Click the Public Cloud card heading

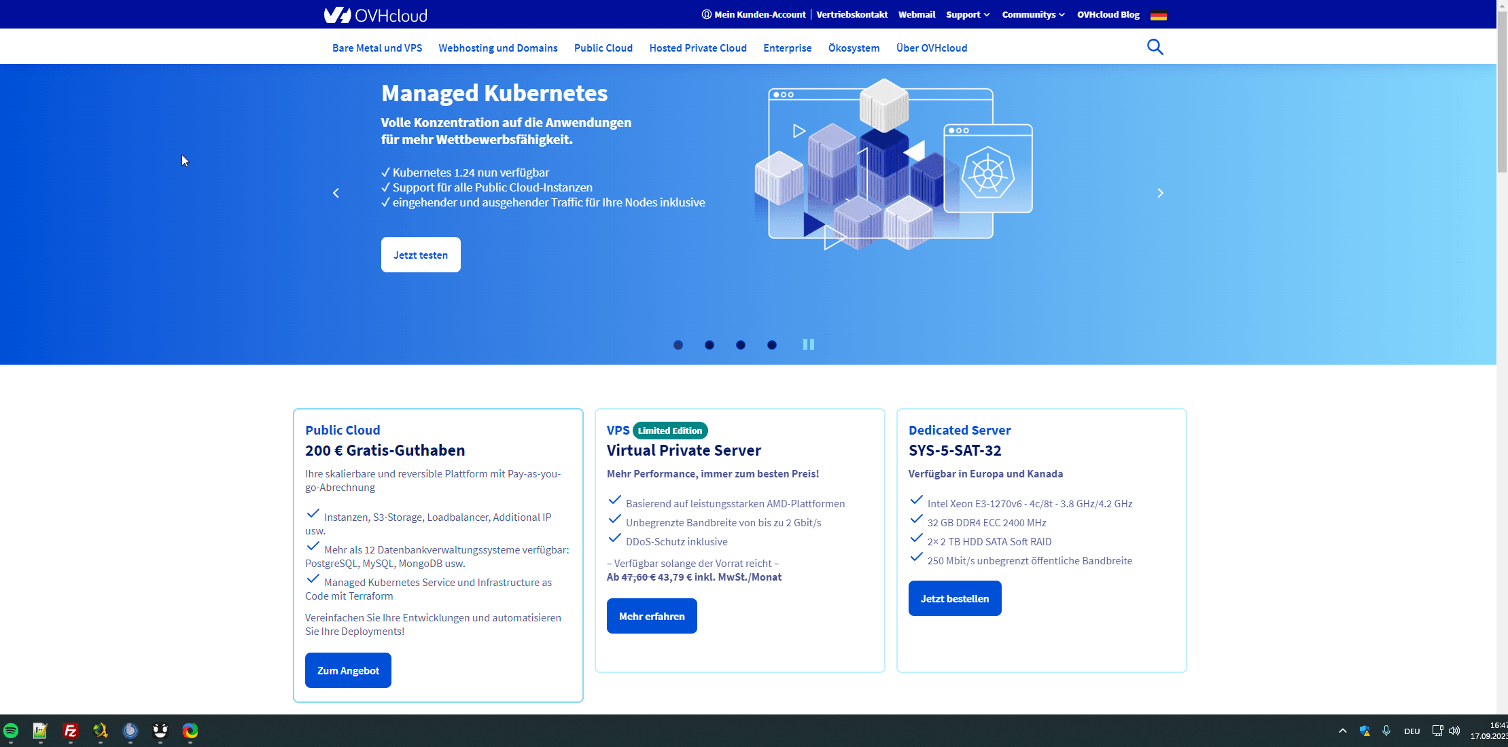pyautogui.click(x=343, y=430)
